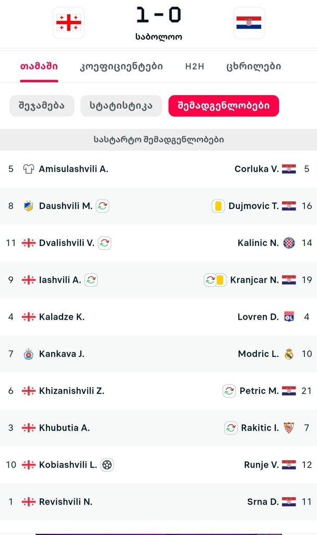This screenshot has width=317, height=535.
Task: Click substitution icon next to Dvalishvili V.
Action: tap(104, 243)
